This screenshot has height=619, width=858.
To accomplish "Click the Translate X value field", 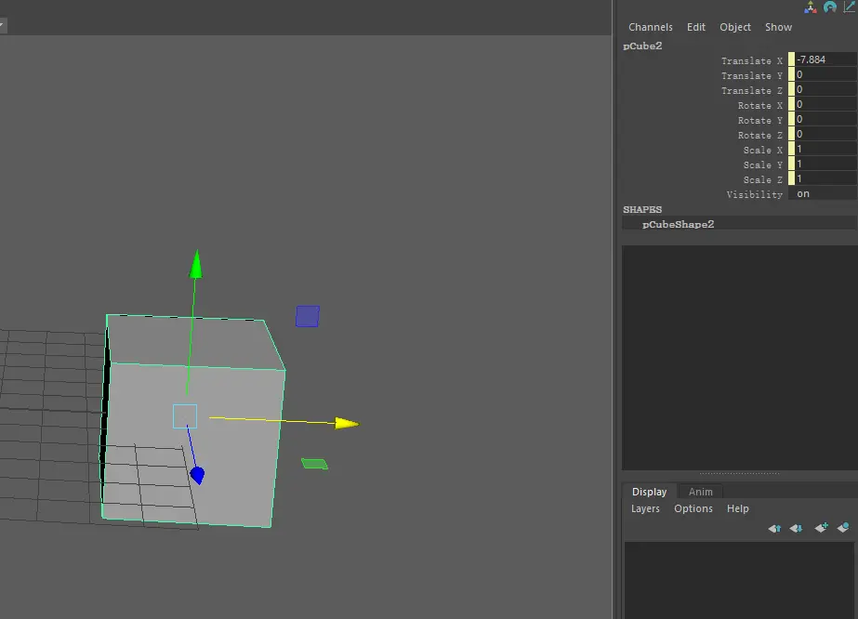I will tap(824, 59).
